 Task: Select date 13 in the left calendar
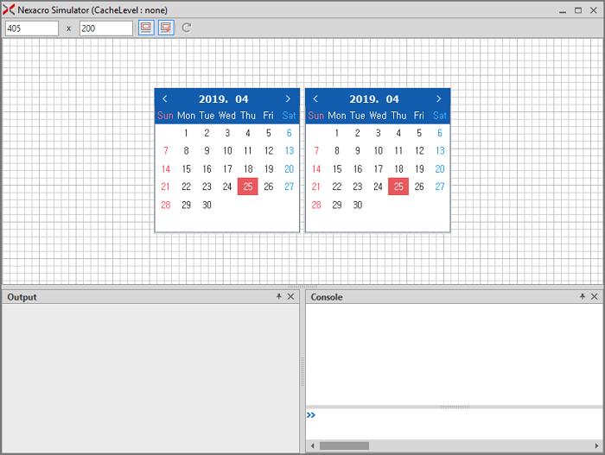coord(289,151)
